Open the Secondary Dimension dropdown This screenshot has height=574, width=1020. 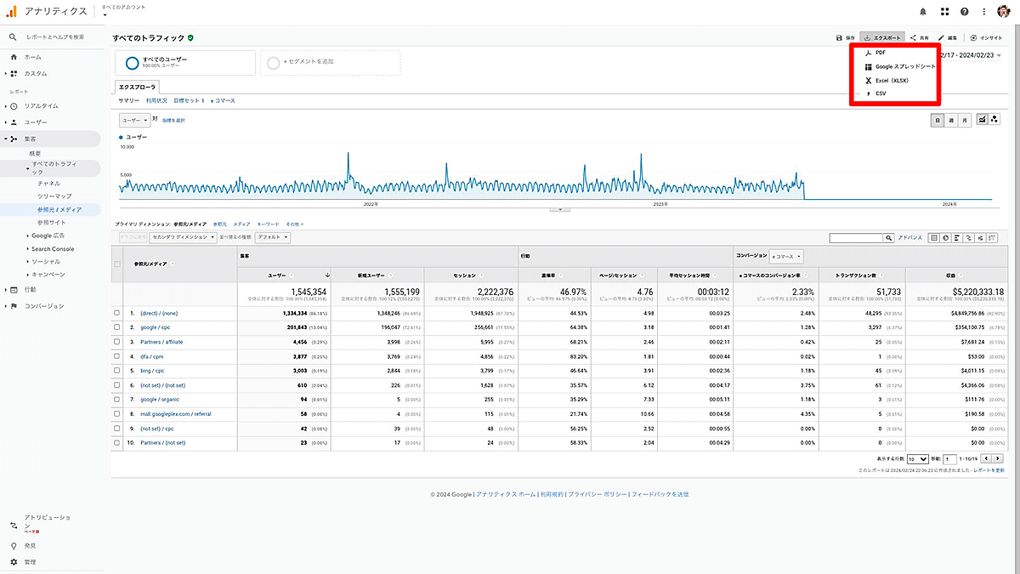coord(177,237)
